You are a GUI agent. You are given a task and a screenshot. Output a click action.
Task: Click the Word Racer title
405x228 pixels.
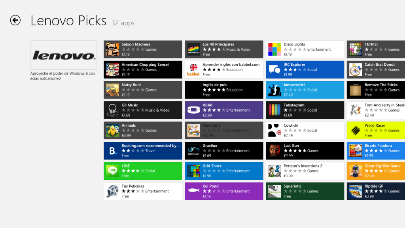pos(375,125)
